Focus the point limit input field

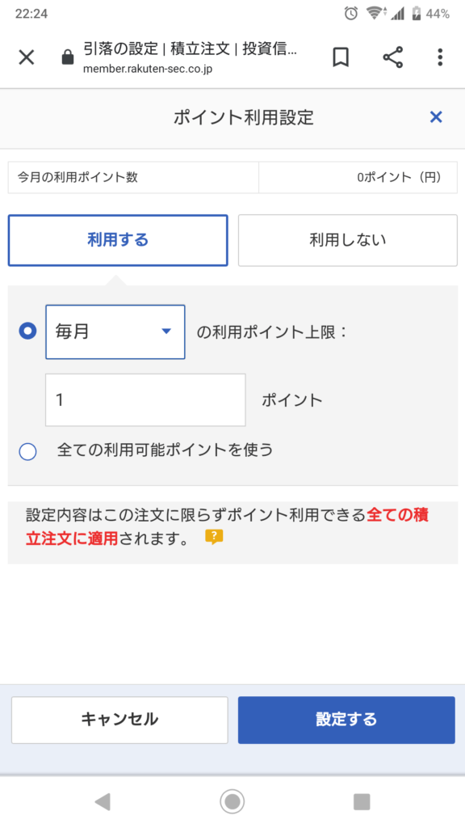[145, 399]
